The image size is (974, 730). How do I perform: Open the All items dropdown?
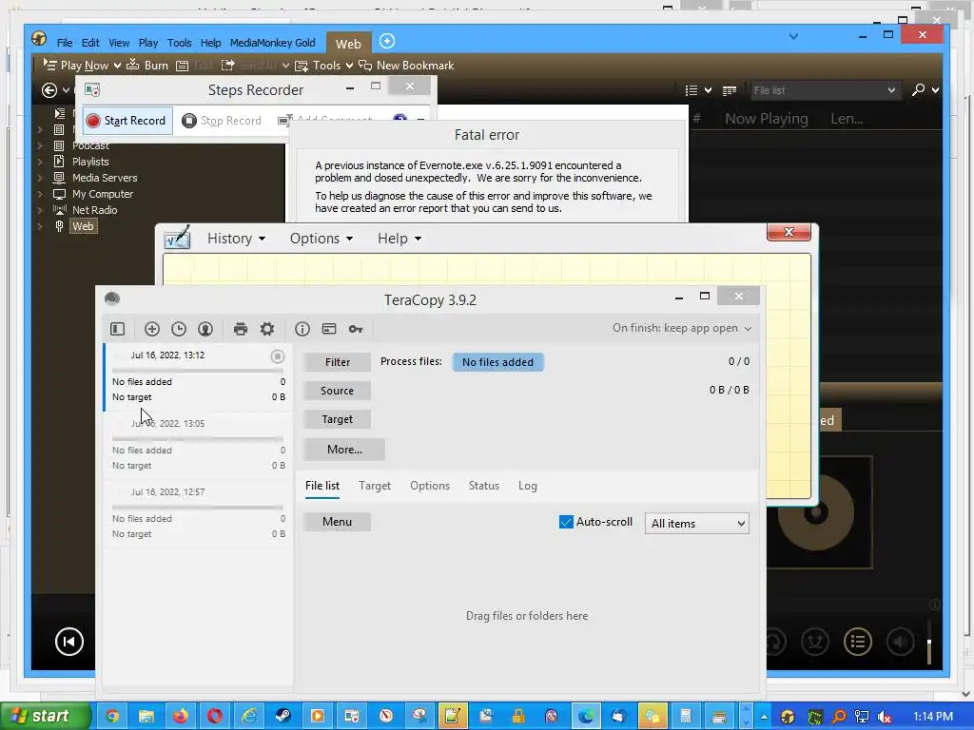696,524
